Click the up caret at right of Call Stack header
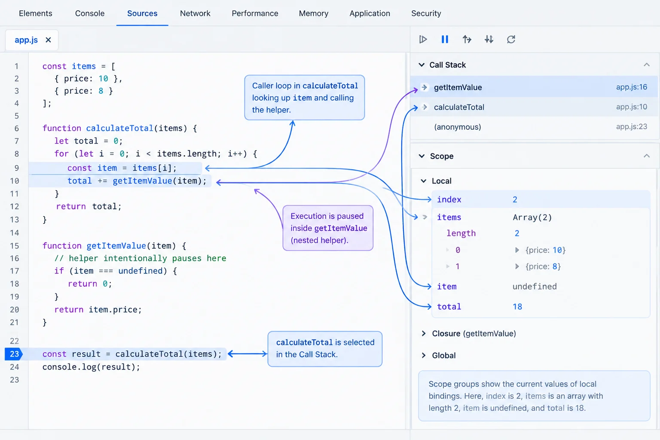660x440 pixels. point(647,65)
